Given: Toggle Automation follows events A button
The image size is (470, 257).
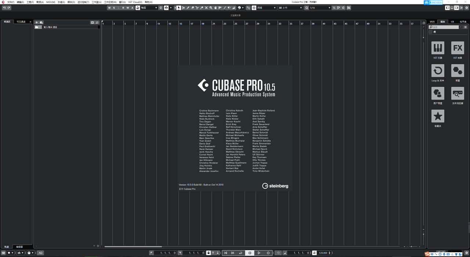Looking at the screenshot, I should point(133,8).
